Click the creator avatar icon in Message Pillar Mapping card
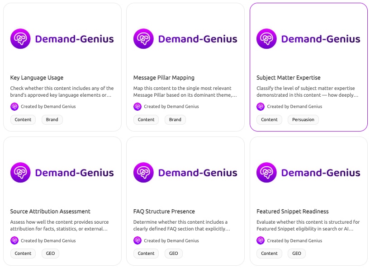The height and width of the screenshot is (268, 370). (138, 107)
